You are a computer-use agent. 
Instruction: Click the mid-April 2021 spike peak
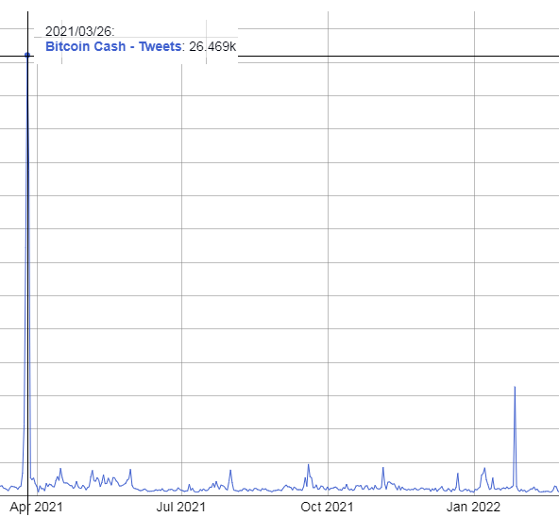[60, 469]
